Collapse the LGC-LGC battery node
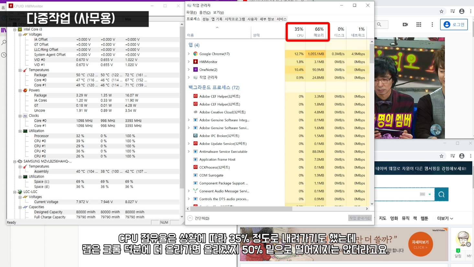The image size is (474, 267). [15, 192]
